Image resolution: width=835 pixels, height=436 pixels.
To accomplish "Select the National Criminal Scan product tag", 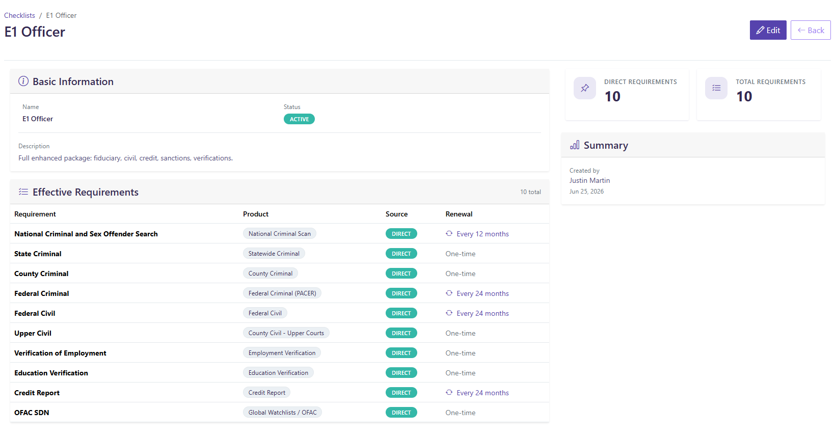I will point(280,233).
